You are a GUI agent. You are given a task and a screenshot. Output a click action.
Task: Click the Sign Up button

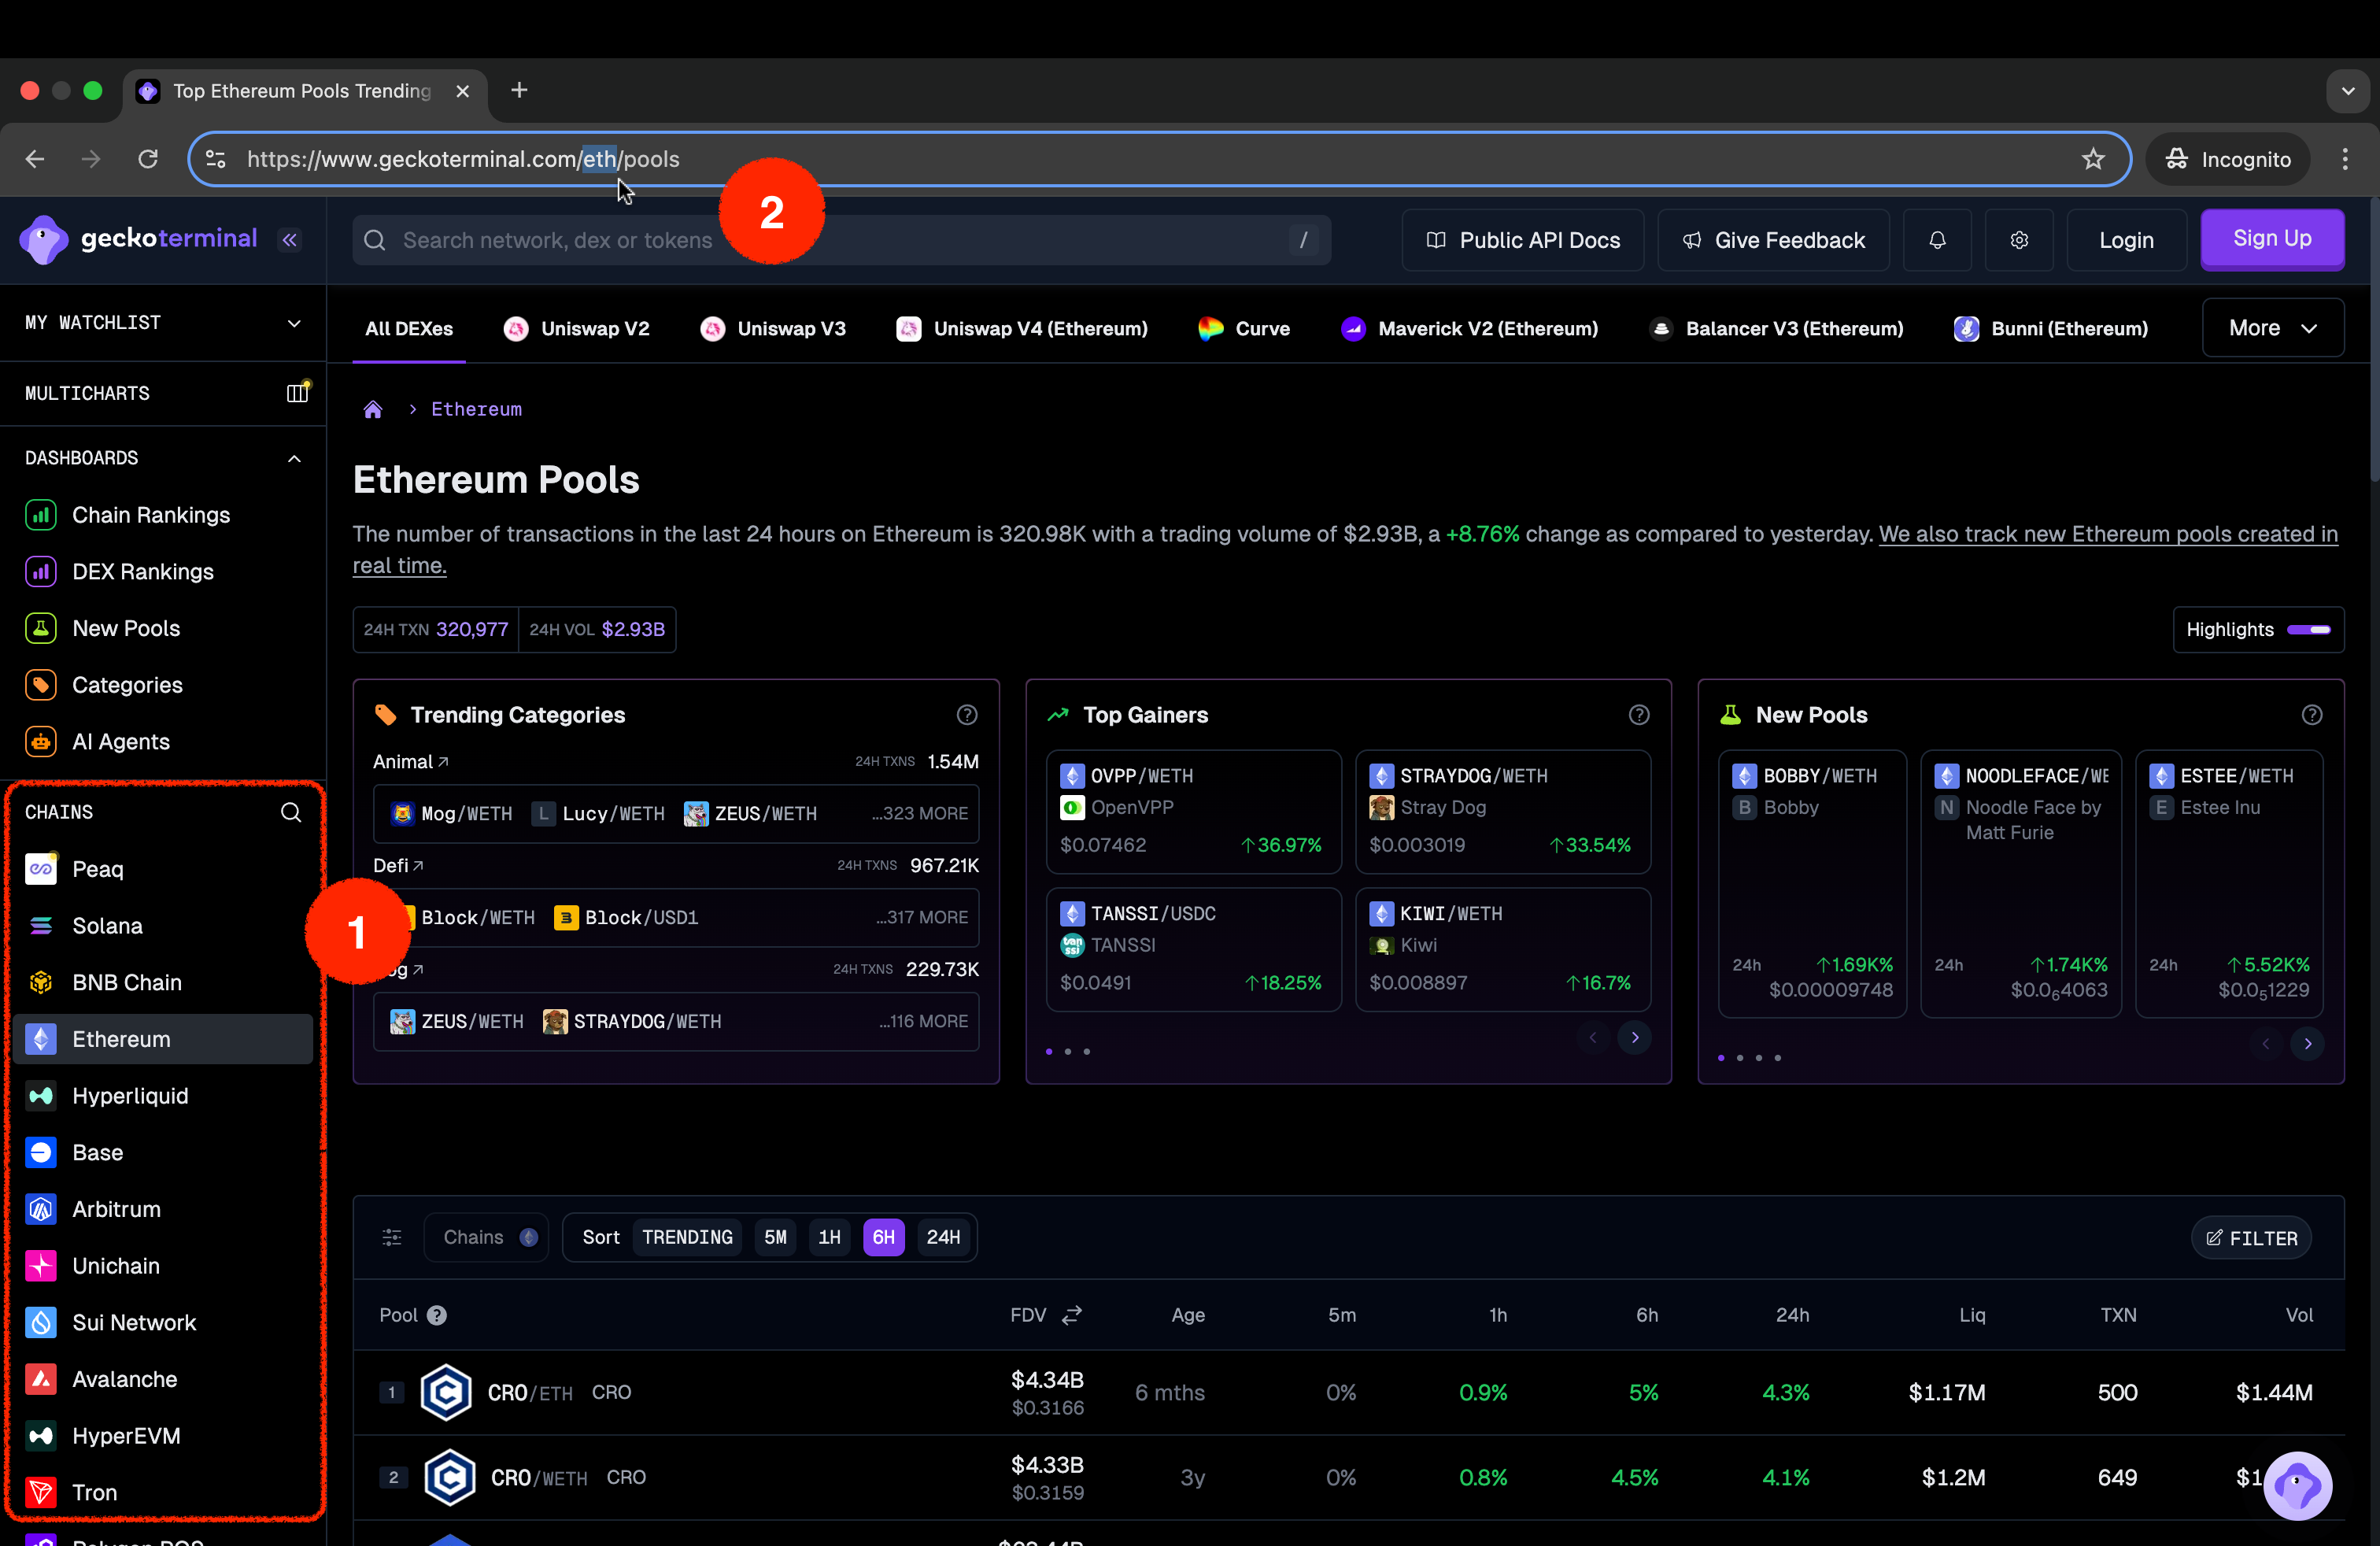(2271, 239)
